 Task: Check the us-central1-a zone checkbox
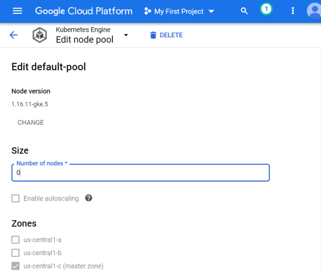pyautogui.click(x=16, y=240)
